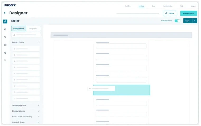Viewport: 201px width, 126px height.
Task: Click the Editing mode button
Action: coord(170,13)
